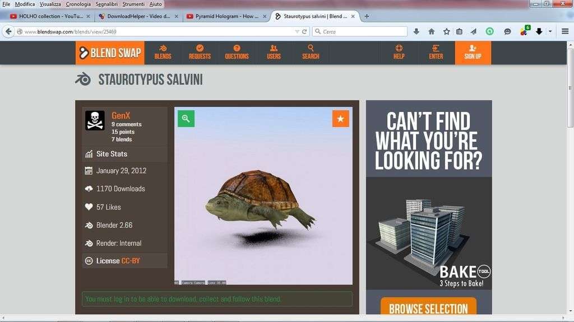Click the calendar icon beside the date
The image size is (574, 322).
click(89, 170)
